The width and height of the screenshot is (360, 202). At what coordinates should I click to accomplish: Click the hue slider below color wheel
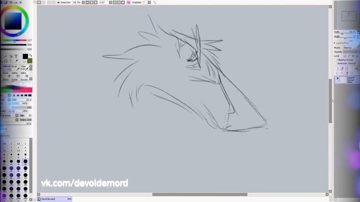pyautogui.click(x=13, y=40)
